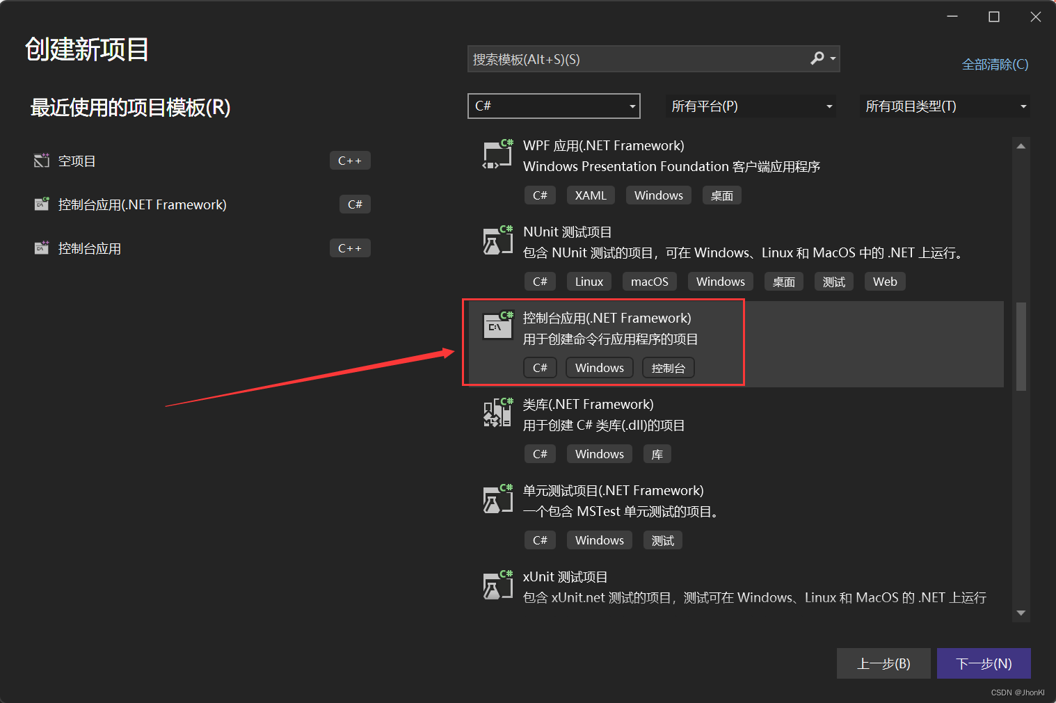Click the 测试 tag under NUnit template

834,282
